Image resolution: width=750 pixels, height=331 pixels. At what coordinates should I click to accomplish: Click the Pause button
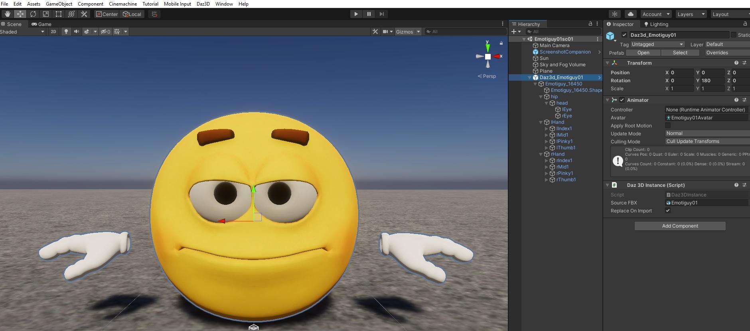(x=369, y=14)
